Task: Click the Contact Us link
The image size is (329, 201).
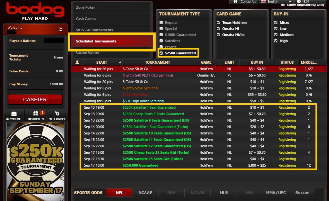Action: point(248,2)
